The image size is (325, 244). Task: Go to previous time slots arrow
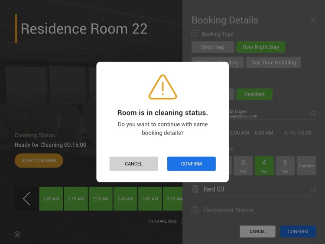[27, 199]
